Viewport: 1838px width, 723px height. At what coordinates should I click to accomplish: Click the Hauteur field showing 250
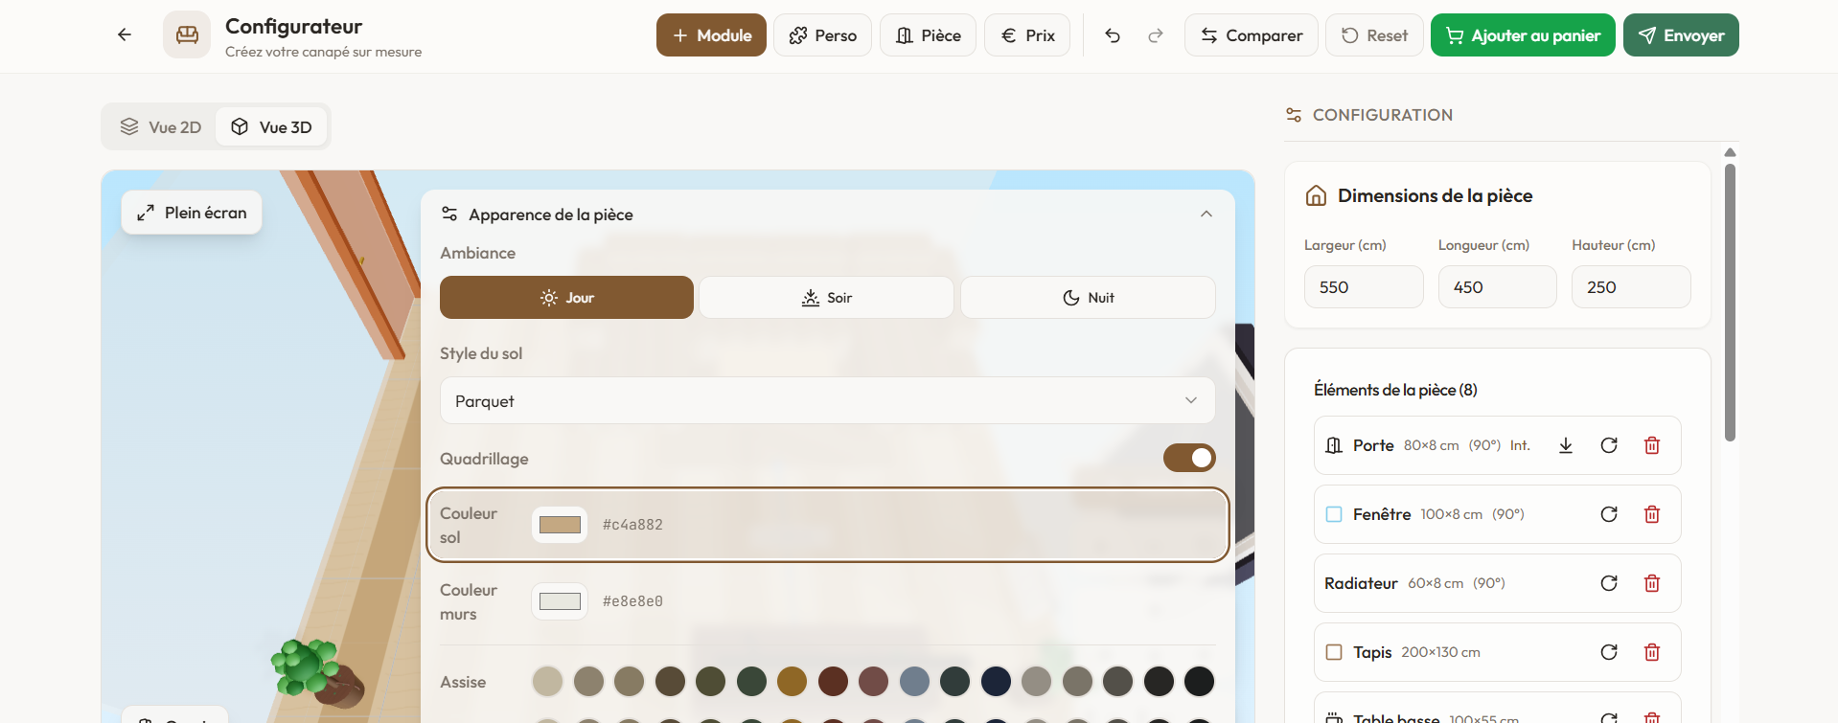pyautogui.click(x=1631, y=287)
